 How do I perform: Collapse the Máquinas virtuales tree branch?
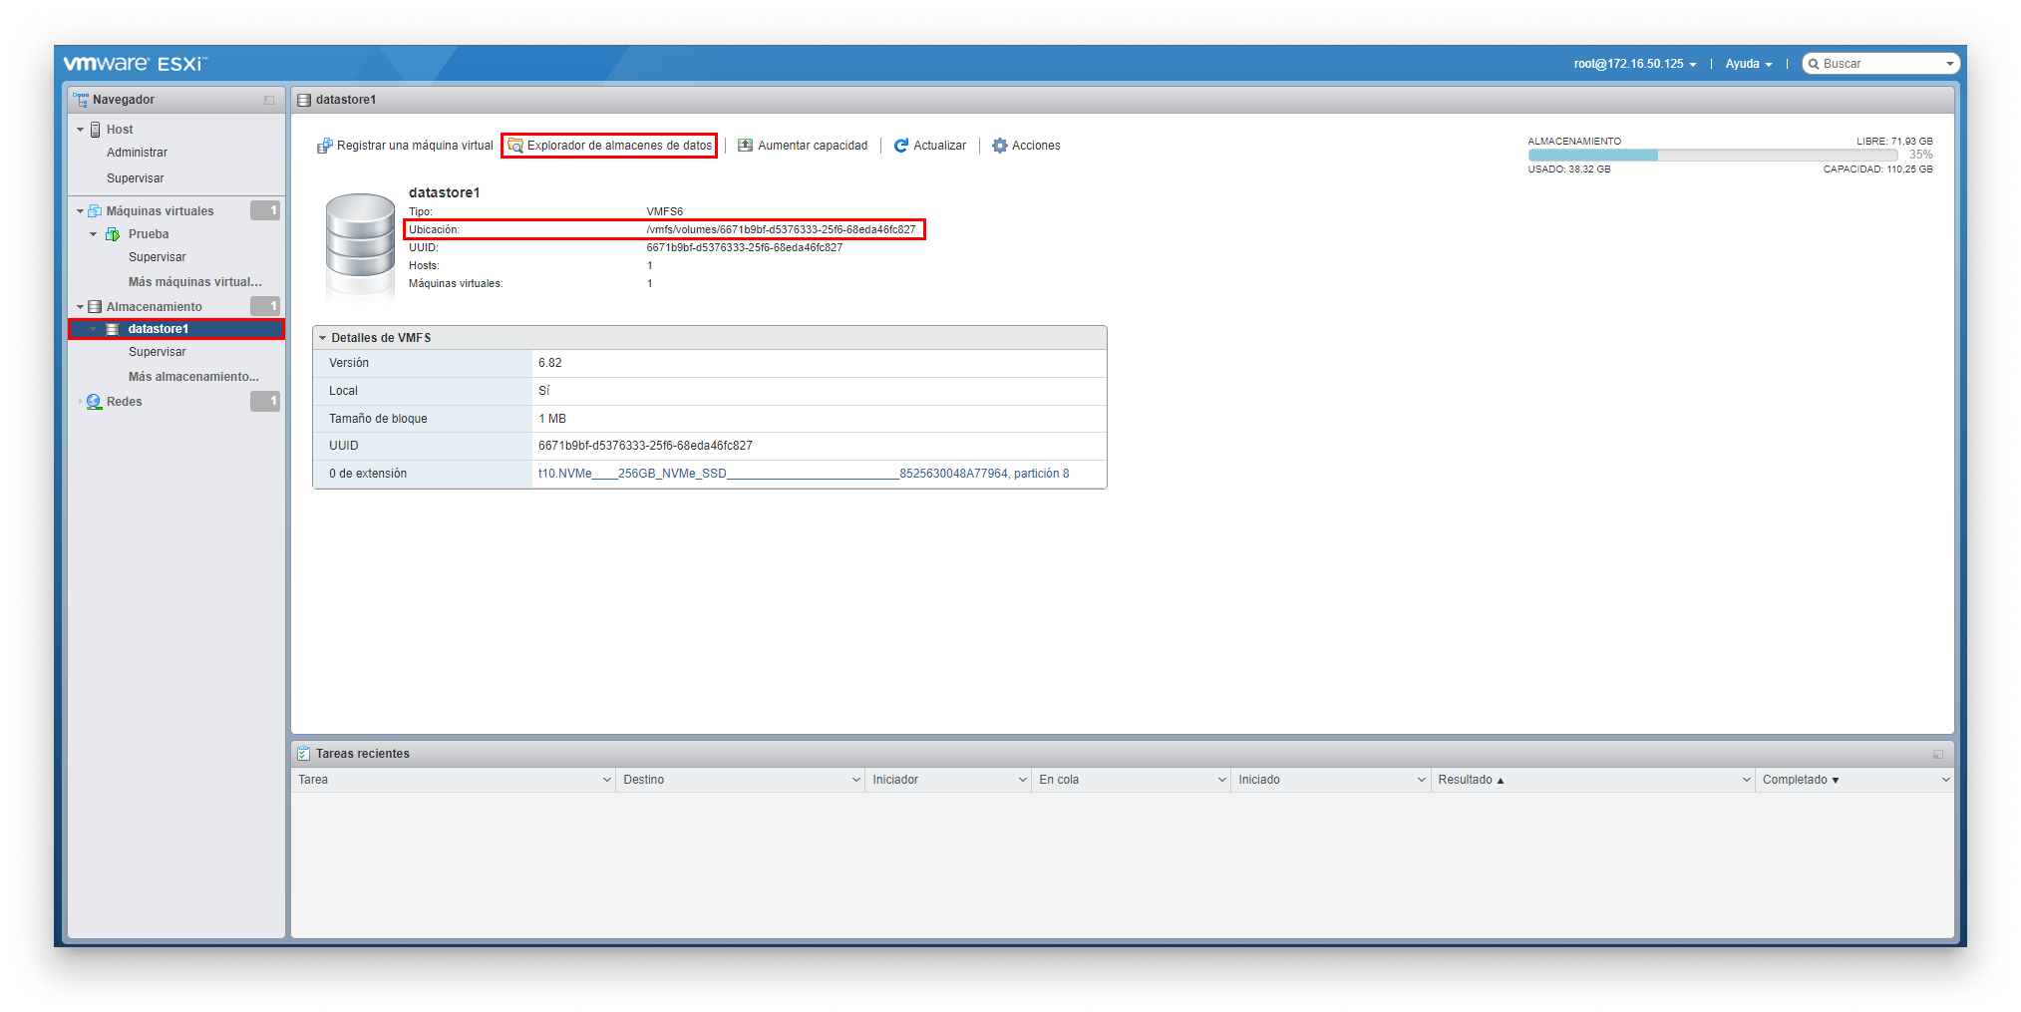point(81,210)
